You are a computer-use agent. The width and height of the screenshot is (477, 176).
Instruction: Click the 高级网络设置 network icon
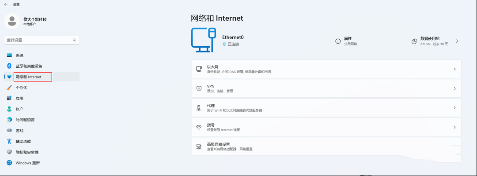point(199,147)
